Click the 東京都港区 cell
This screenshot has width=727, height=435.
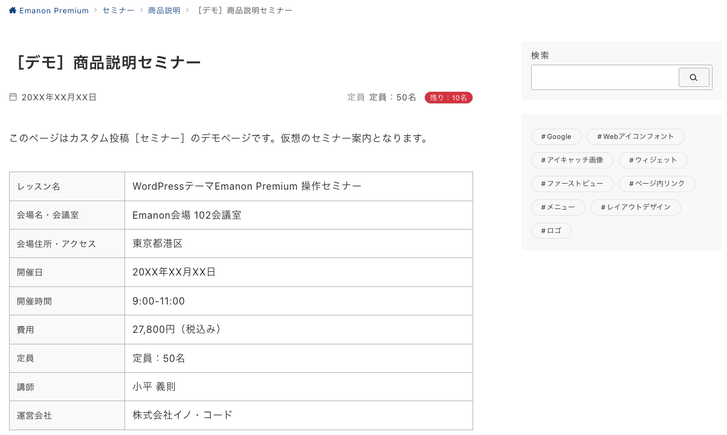299,243
